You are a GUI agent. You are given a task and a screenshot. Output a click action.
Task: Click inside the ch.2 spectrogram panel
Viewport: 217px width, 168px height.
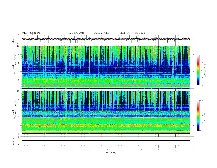click(x=105, y=113)
